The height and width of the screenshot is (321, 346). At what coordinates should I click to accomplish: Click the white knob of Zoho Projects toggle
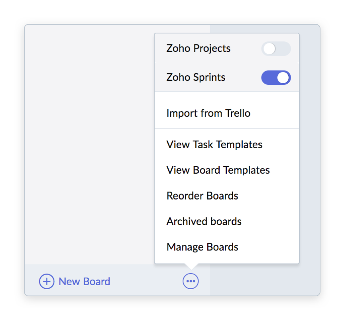click(270, 49)
